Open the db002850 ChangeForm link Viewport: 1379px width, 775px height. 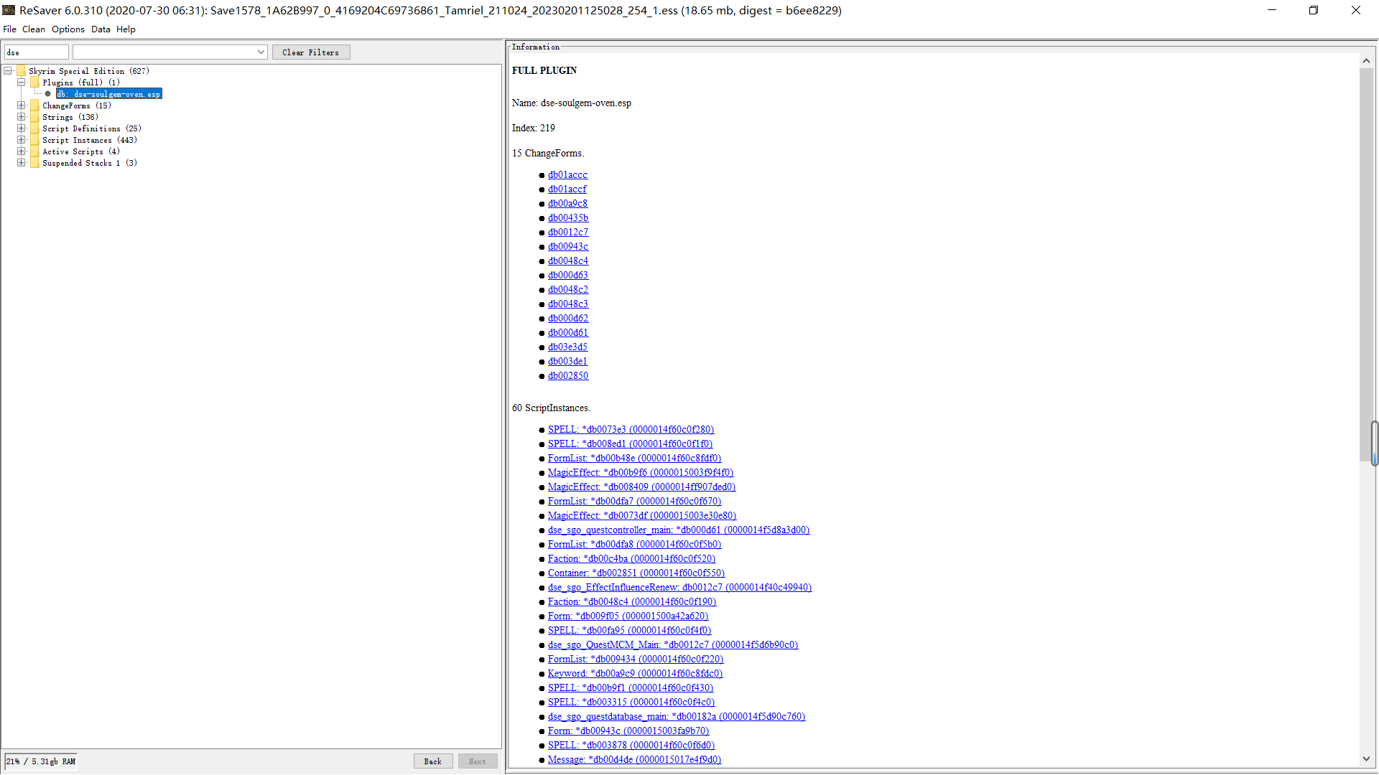point(568,376)
